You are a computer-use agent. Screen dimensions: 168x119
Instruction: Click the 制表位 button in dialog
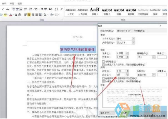tap(106, 113)
